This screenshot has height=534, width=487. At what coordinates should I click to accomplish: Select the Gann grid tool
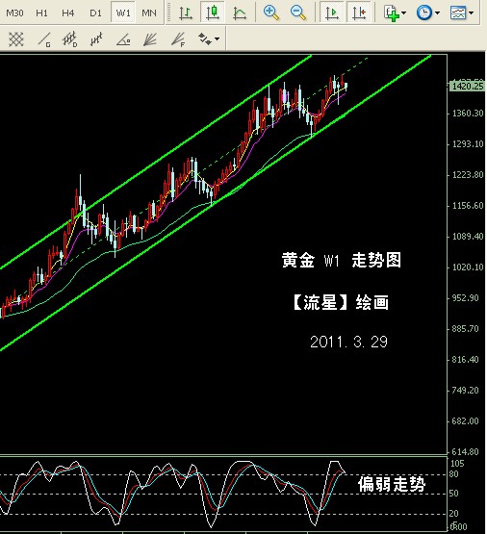coord(15,39)
